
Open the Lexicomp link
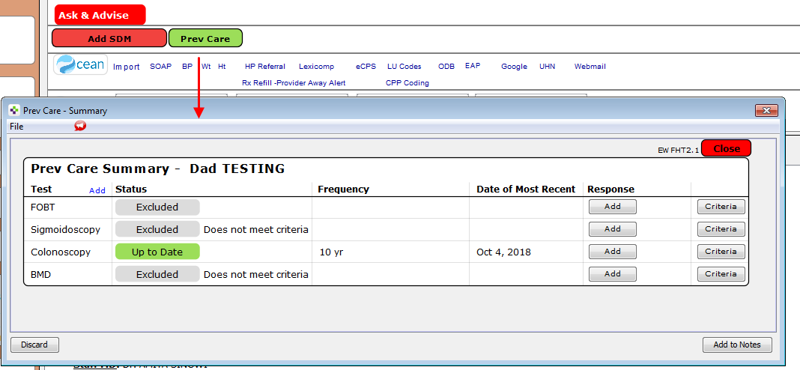click(316, 67)
